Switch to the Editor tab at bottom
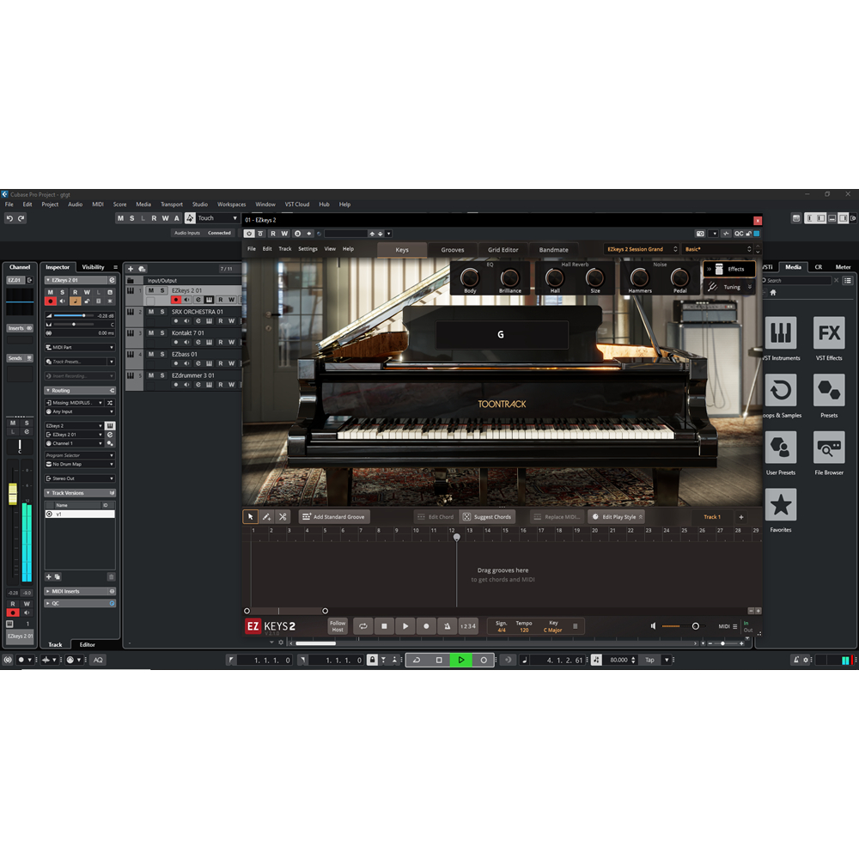Image resolution: width=859 pixels, height=859 pixels. (87, 645)
